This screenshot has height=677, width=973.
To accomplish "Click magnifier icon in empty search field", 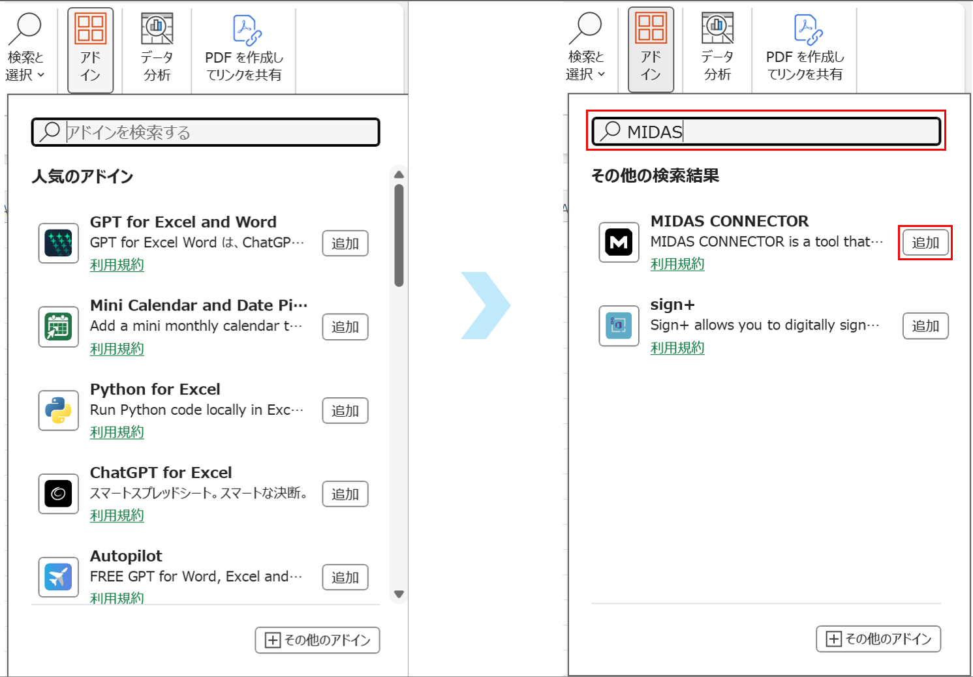I will 50,131.
